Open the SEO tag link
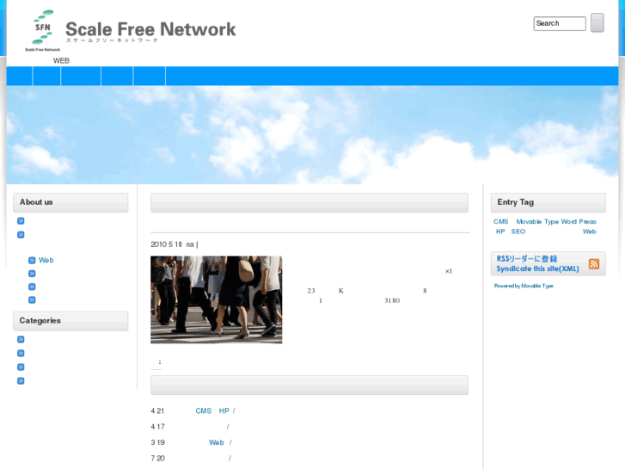625x469 pixels. (x=518, y=231)
